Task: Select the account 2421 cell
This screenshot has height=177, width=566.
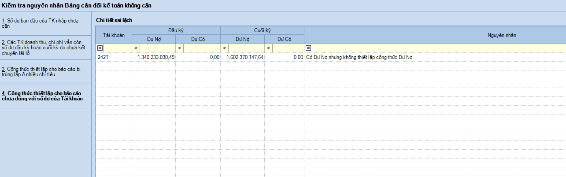Action: point(114,57)
